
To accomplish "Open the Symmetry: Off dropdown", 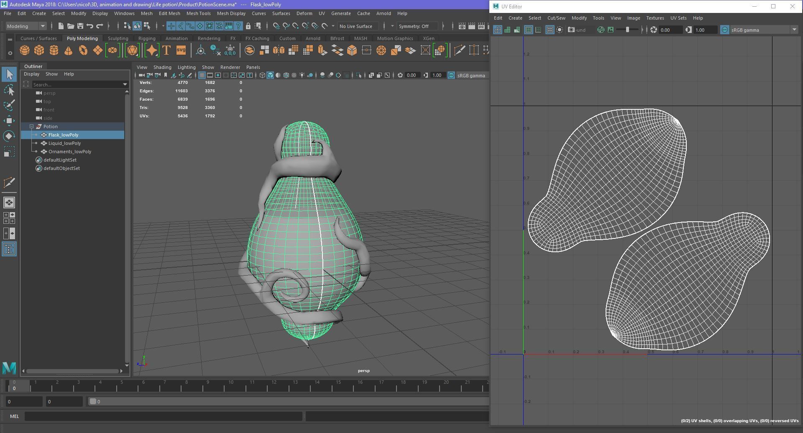I will pos(418,26).
